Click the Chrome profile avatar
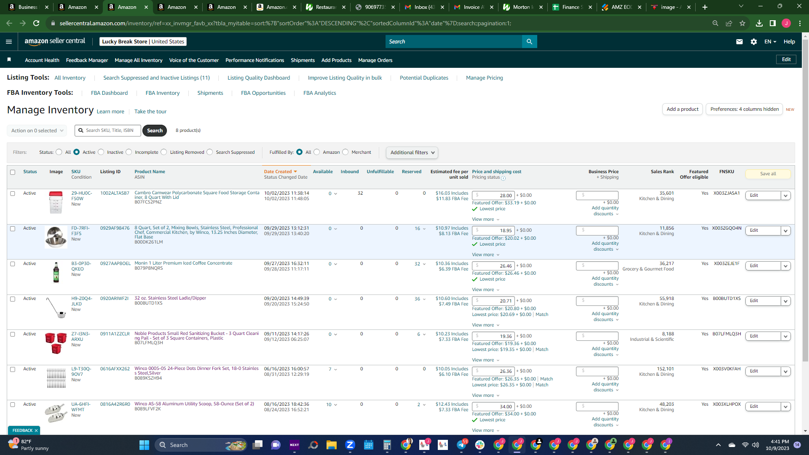The image size is (809, 455). point(786,23)
